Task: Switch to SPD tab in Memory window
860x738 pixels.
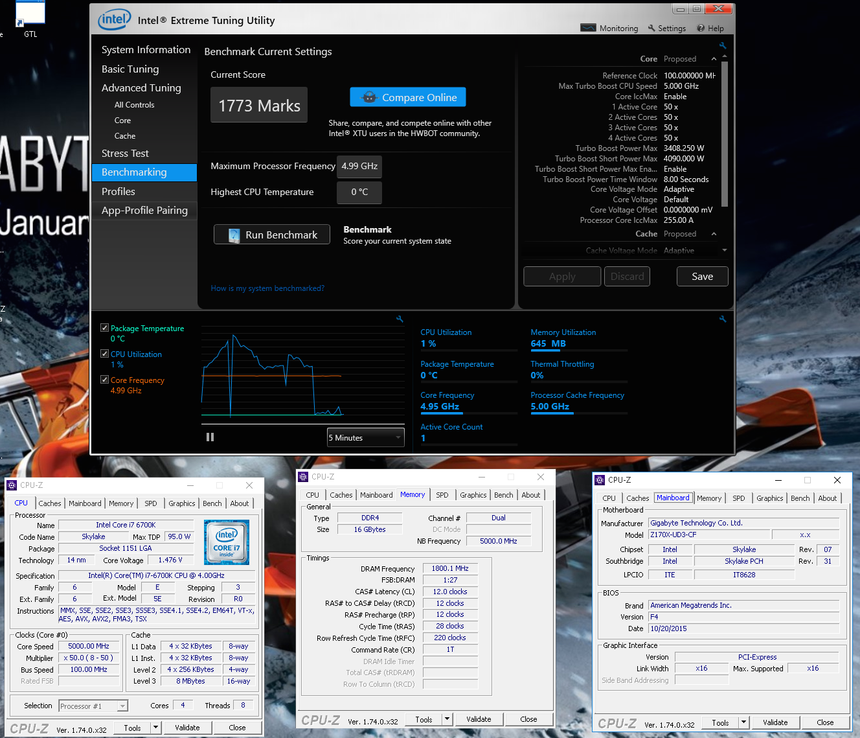Action: pos(442,495)
